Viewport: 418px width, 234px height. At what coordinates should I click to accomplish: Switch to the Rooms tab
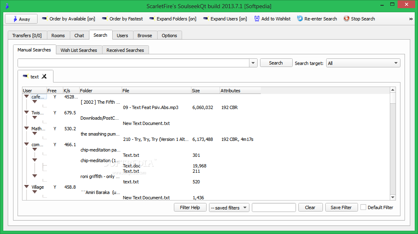58,36
